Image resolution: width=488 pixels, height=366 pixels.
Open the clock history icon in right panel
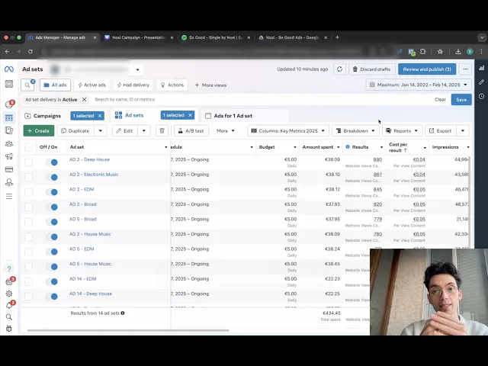481,97
